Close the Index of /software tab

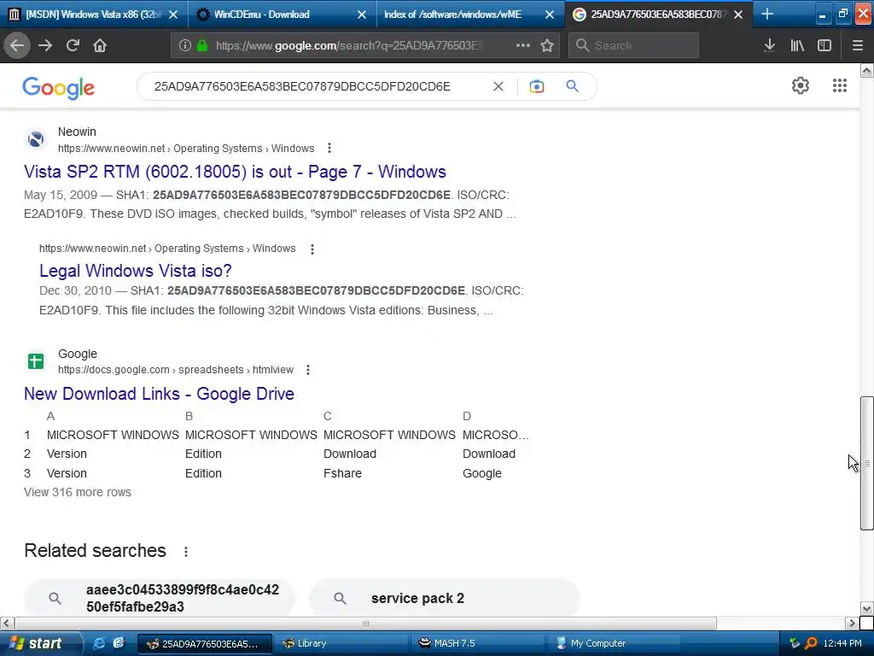(550, 15)
